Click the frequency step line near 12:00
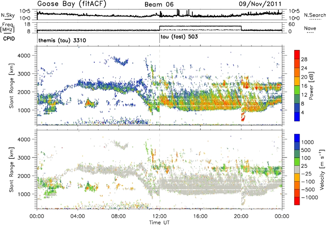This screenshot has height=225, width=326. [159, 28]
